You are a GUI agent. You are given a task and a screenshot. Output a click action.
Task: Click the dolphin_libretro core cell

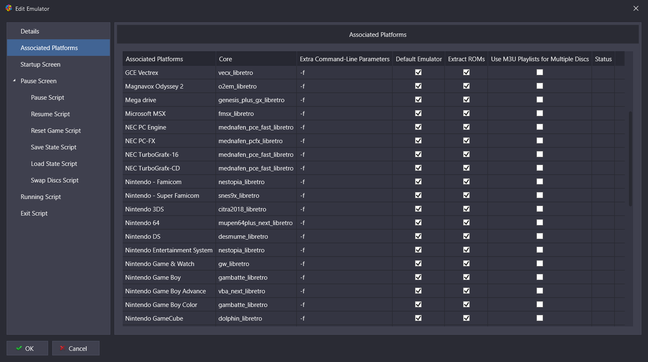pos(256,319)
